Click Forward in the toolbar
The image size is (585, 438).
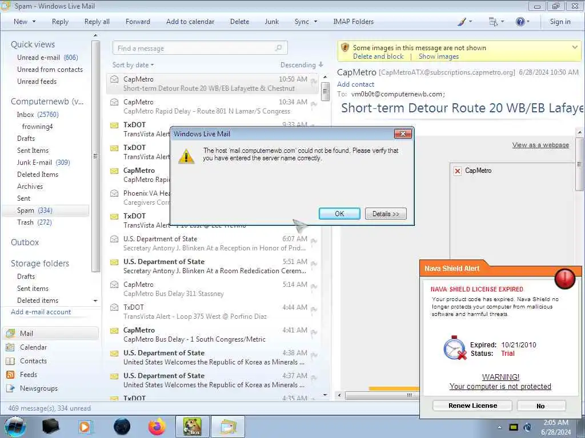[x=138, y=22]
